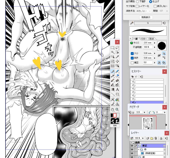Viewport: 170px width, 158px height.
Task: Select the lasso selection tool
Action: point(117,48)
